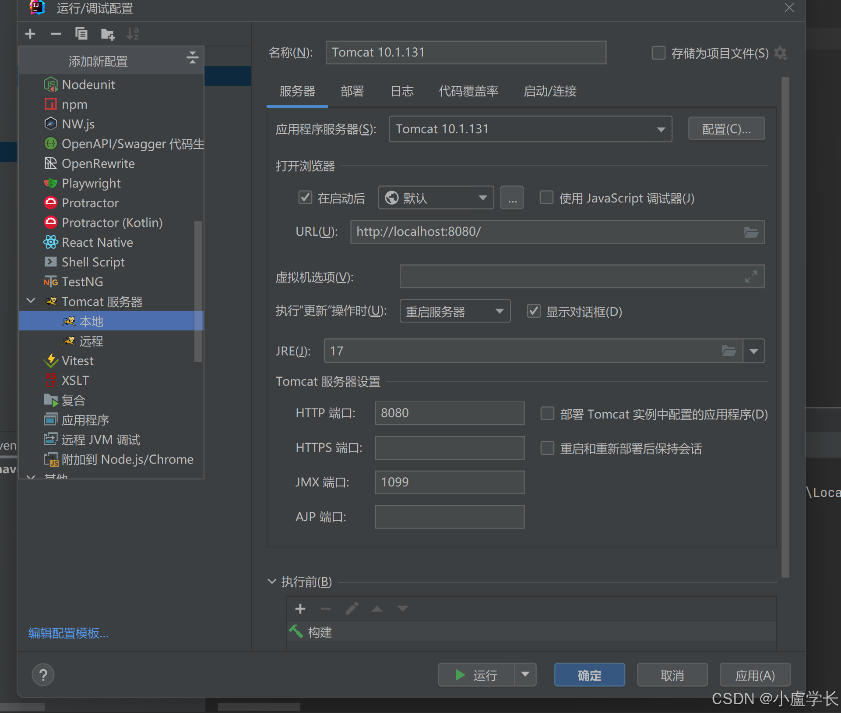Select npm configuration type
The image size is (841, 713).
pyautogui.click(x=112, y=104)
